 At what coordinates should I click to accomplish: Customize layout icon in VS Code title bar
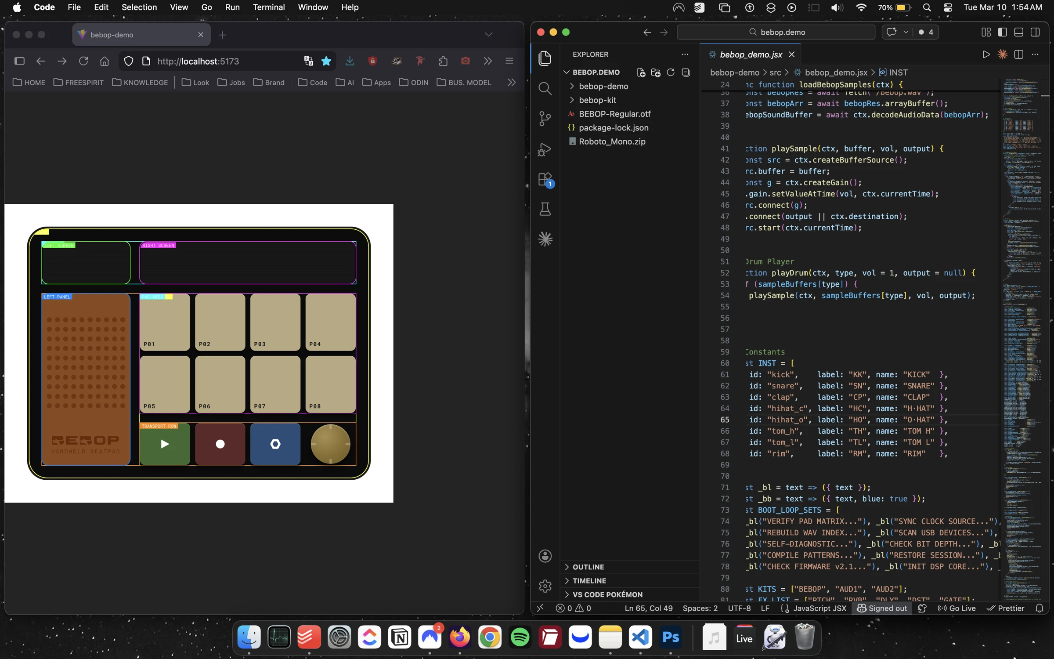click(986, 32)
